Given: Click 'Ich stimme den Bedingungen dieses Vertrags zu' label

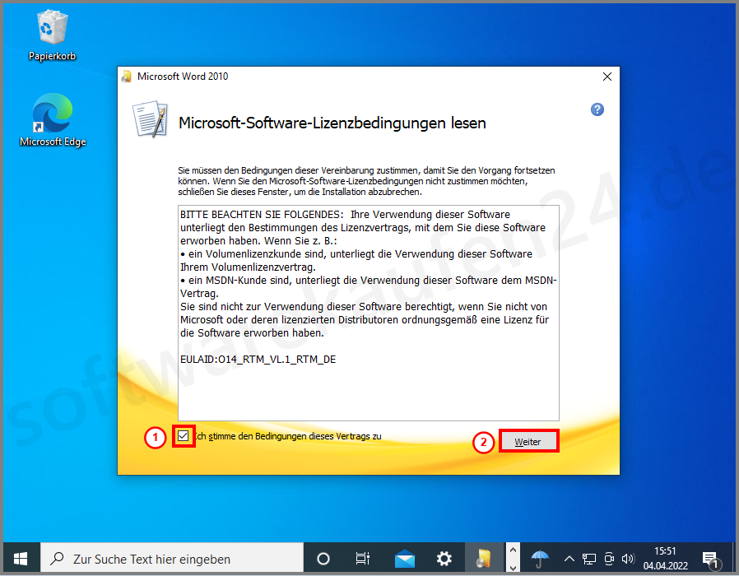Looking at the screenshot, I should (x=288, y=436).
